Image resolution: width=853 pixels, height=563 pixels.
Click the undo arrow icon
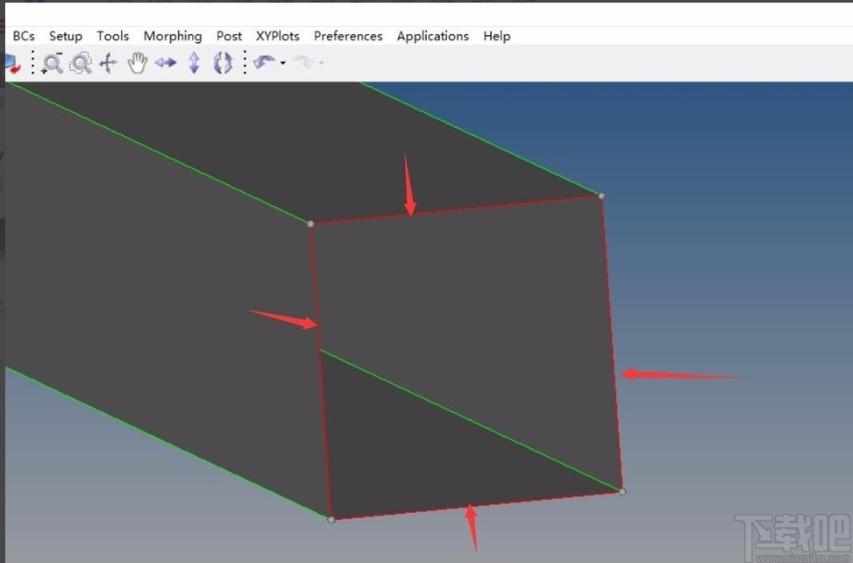coord(264,62)
